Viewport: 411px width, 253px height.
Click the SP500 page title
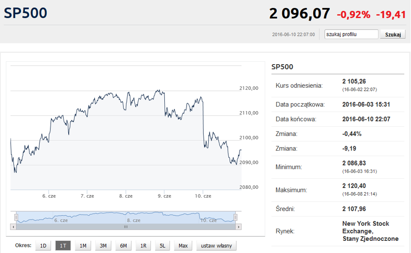point(25,13)
